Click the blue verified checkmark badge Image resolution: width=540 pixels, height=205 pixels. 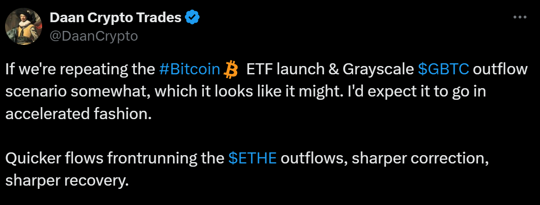click(192, 18)
